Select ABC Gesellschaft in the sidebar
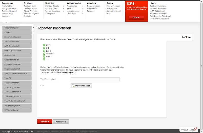 point(17,46)
